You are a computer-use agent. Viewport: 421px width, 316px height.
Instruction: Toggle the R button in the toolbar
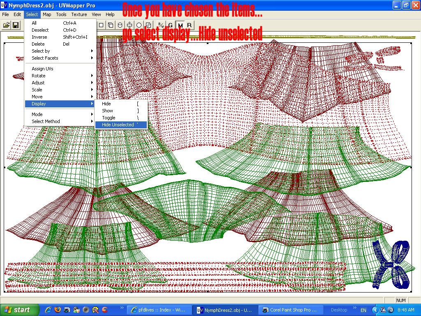tap(189, 26)
